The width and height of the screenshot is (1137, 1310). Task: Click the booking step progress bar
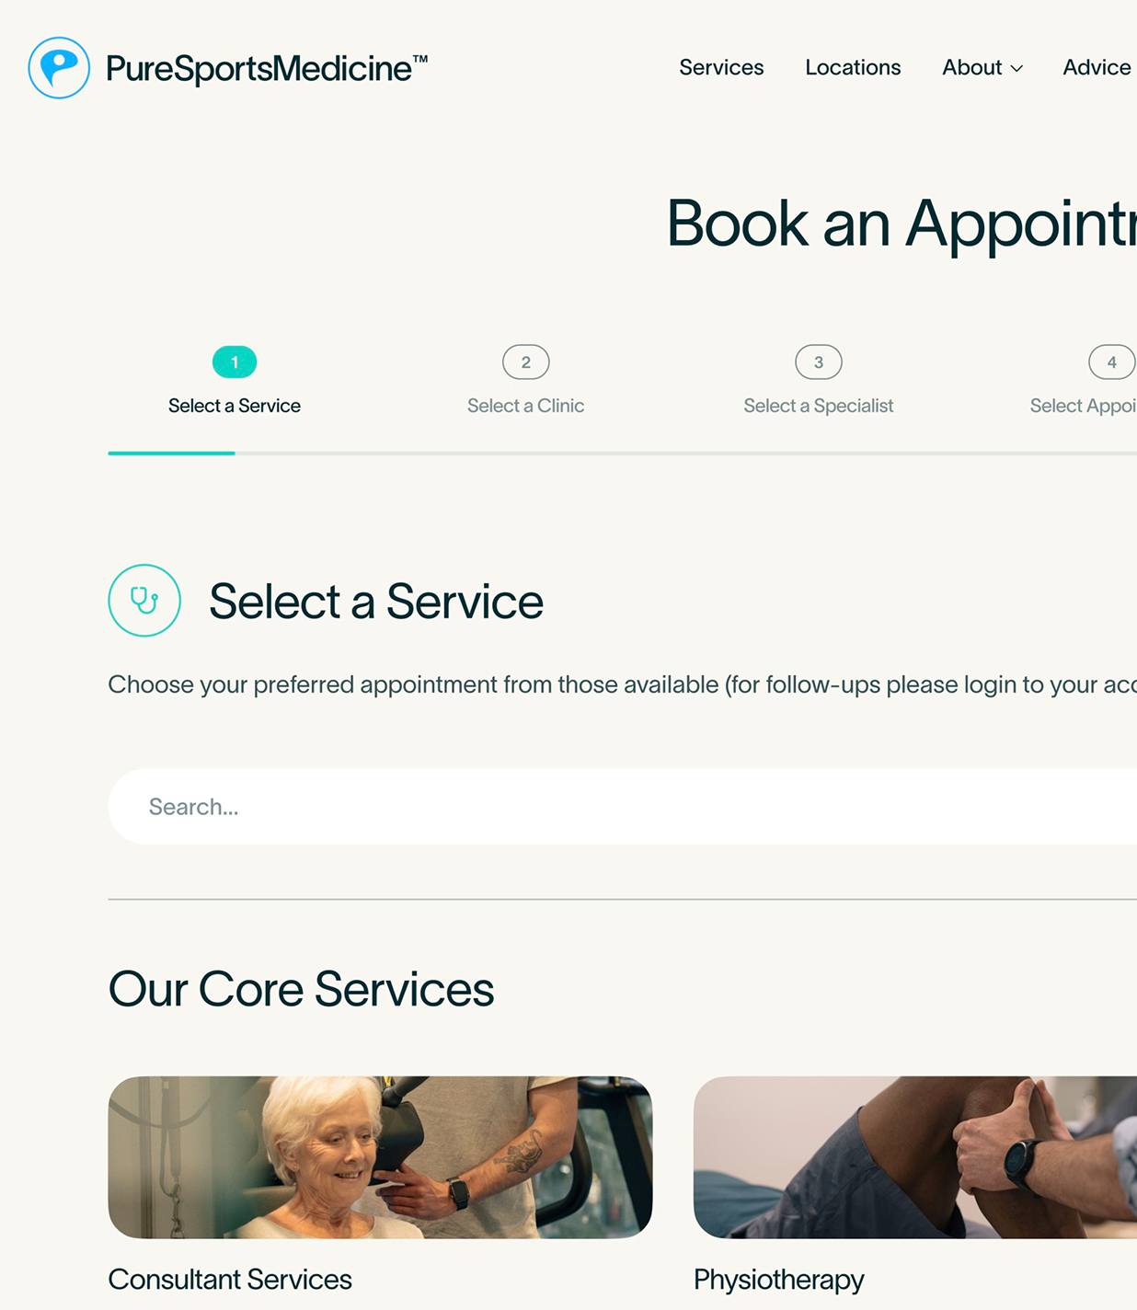(x=623, y=453)
